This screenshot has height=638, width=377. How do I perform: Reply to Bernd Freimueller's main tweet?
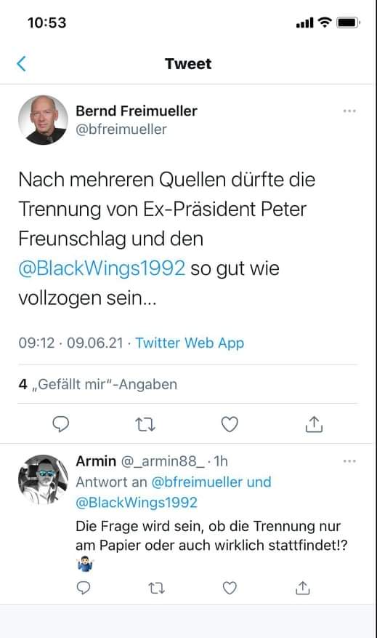click(61, 424)
